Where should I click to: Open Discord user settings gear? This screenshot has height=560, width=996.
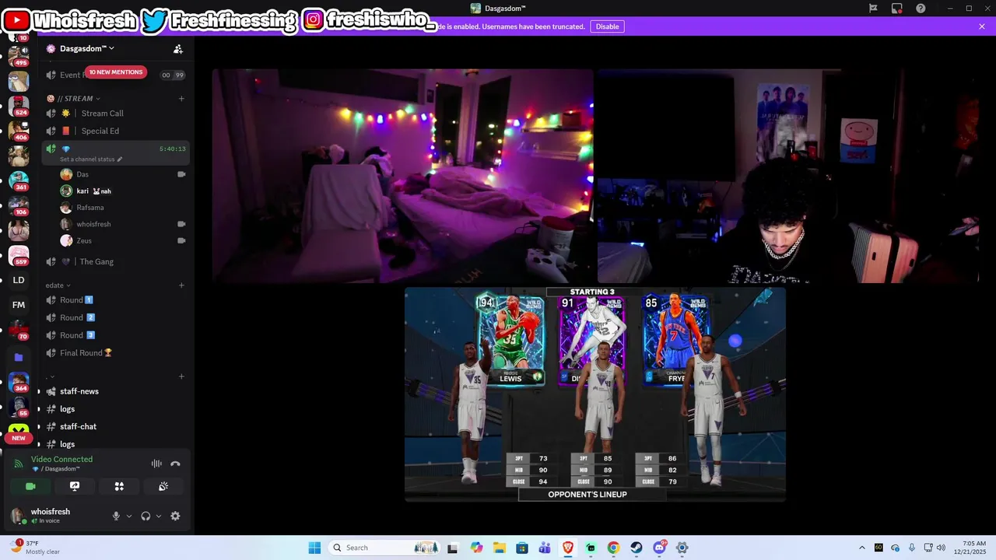tap(175, 516)
